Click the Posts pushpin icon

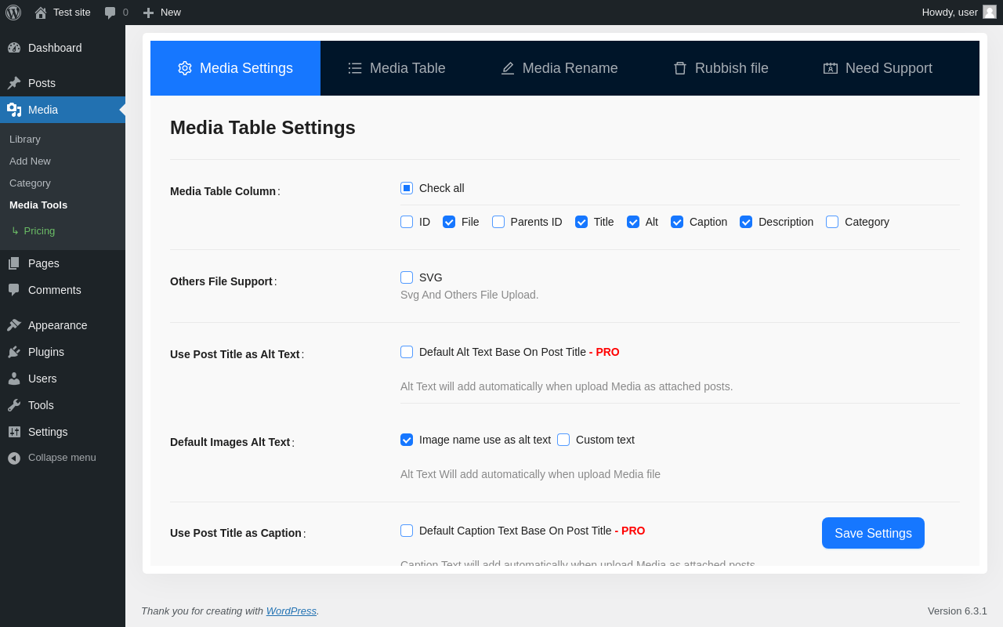[14, 83]
